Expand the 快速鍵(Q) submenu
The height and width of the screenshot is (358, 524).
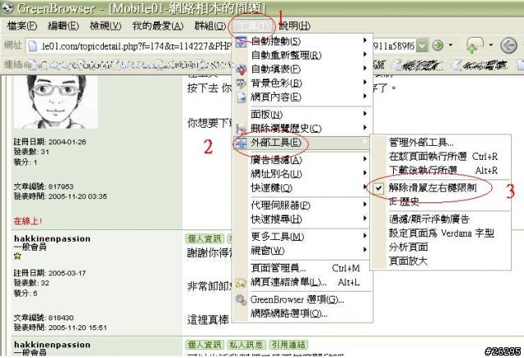pyautogui.click(x=302, y=188)
